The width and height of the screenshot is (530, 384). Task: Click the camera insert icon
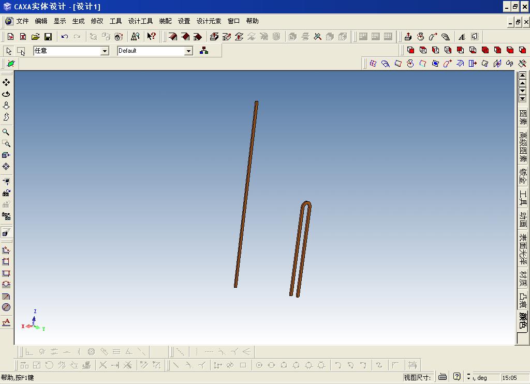coord(6,193)
